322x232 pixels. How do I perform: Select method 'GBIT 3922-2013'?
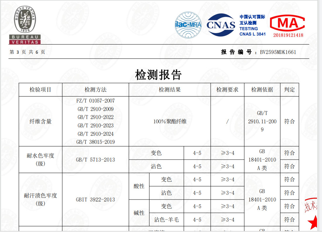click(95, 199)
